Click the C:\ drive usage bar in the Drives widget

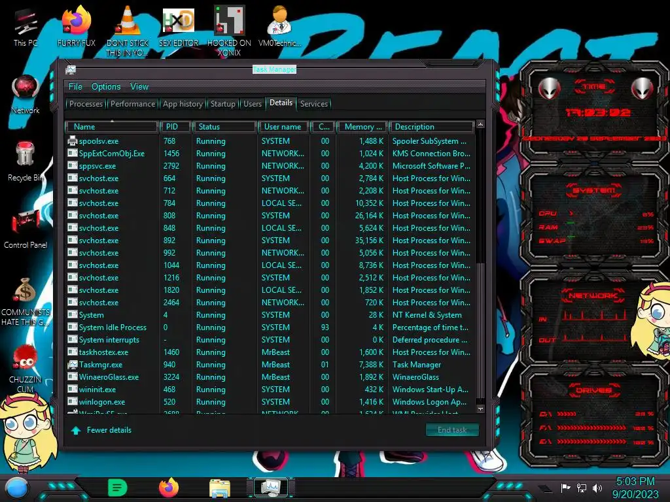567,414
